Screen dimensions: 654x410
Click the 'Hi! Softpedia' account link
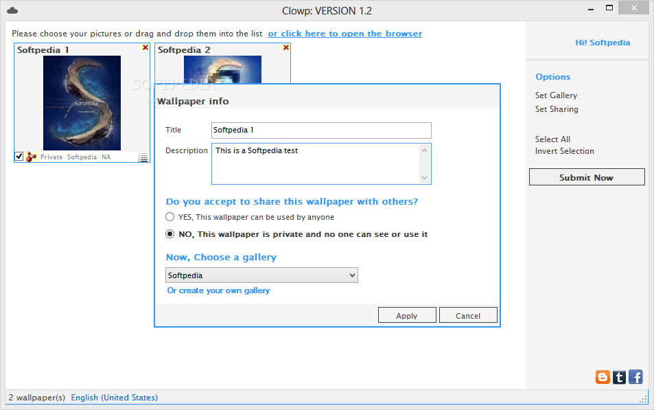pyautogui.click(x=603, y=43)
